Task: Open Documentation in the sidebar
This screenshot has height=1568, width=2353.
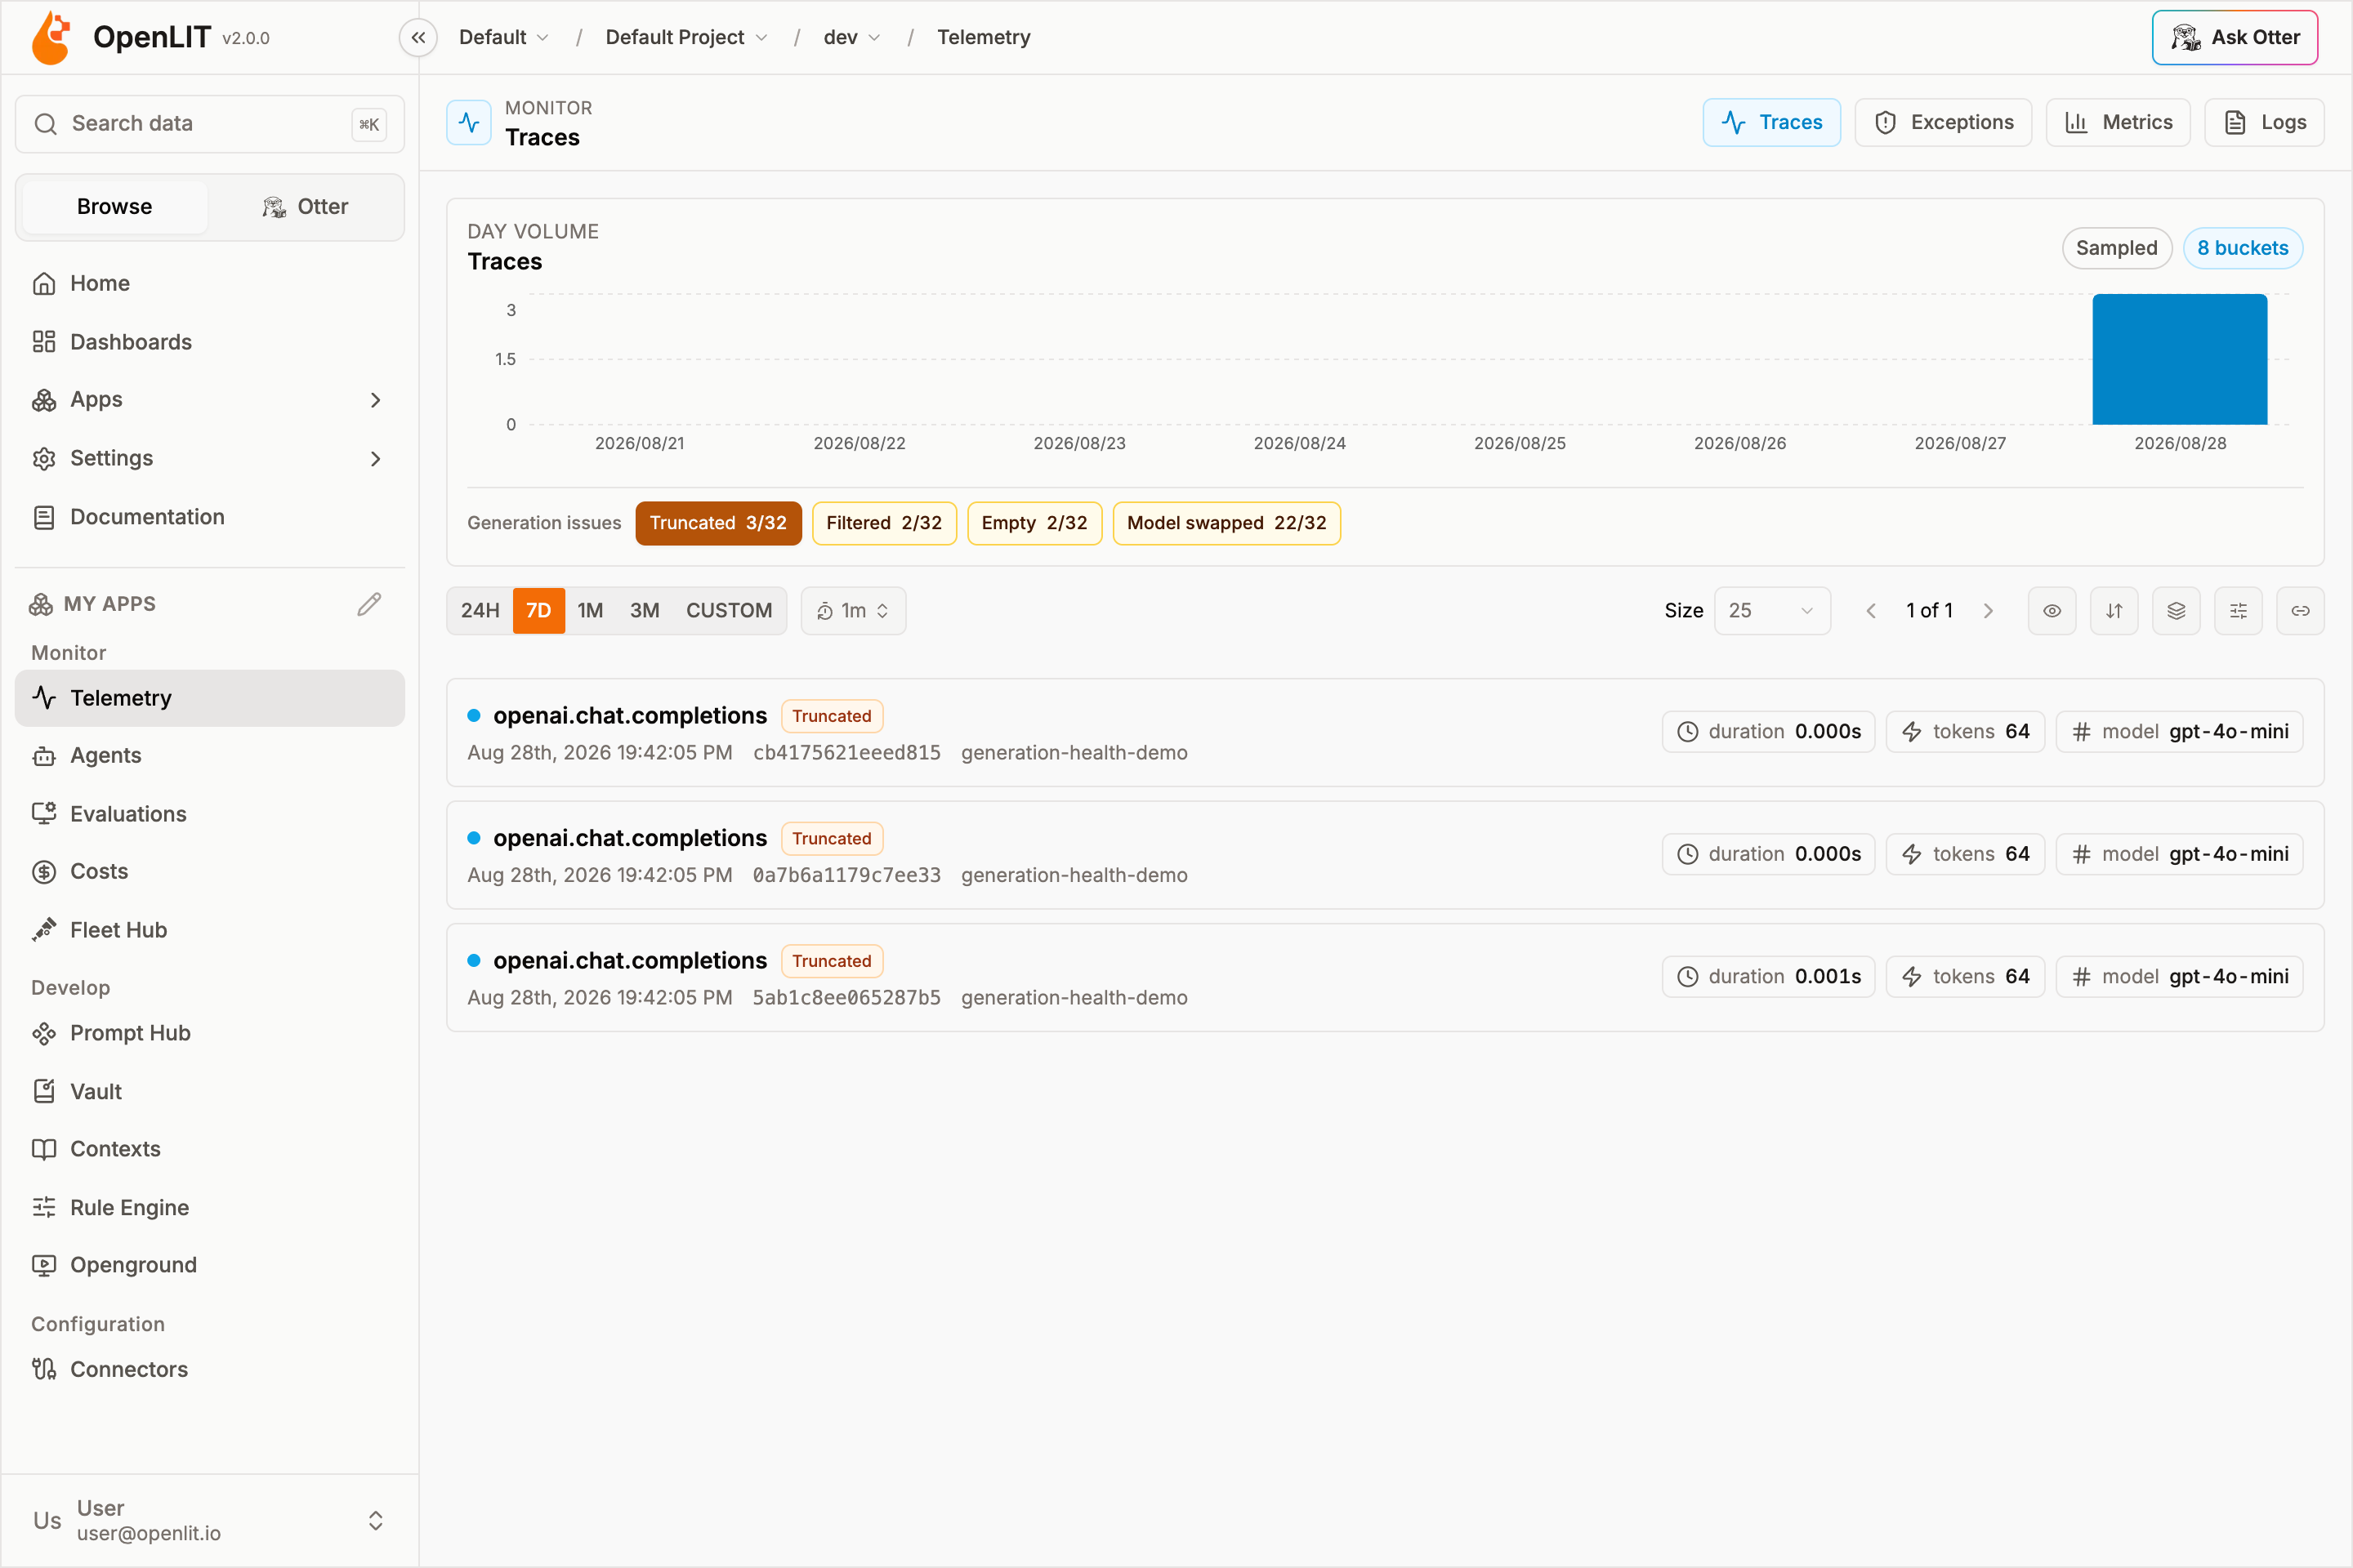Action: tap(210, 517)
